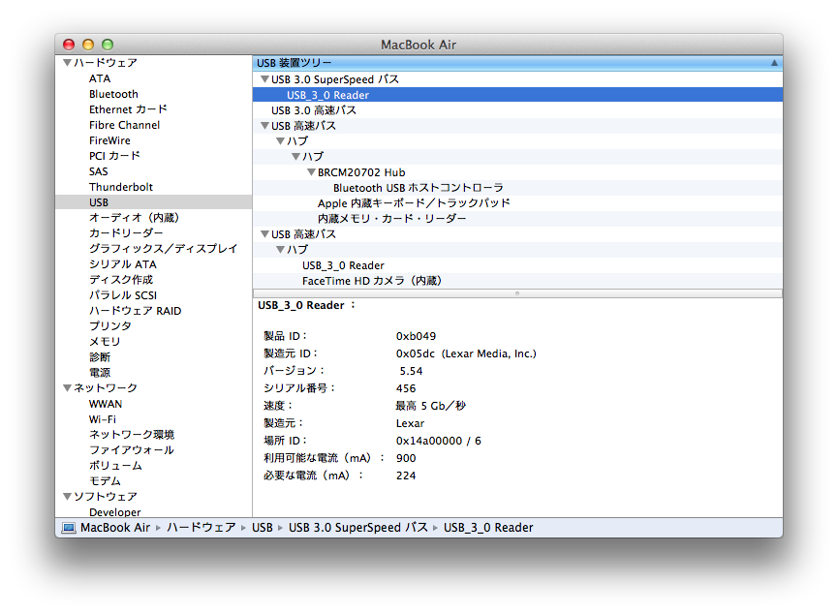This screenshot has height=614, width=838.
Task: Select 電源 in the sidebar
Action: (100, 373)
